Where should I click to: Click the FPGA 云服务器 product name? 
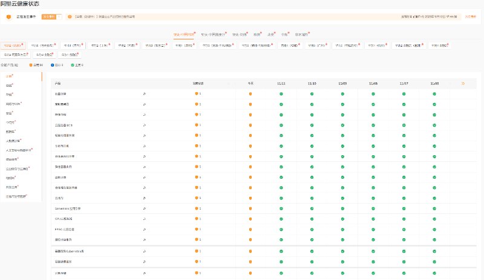coord(65,230)
